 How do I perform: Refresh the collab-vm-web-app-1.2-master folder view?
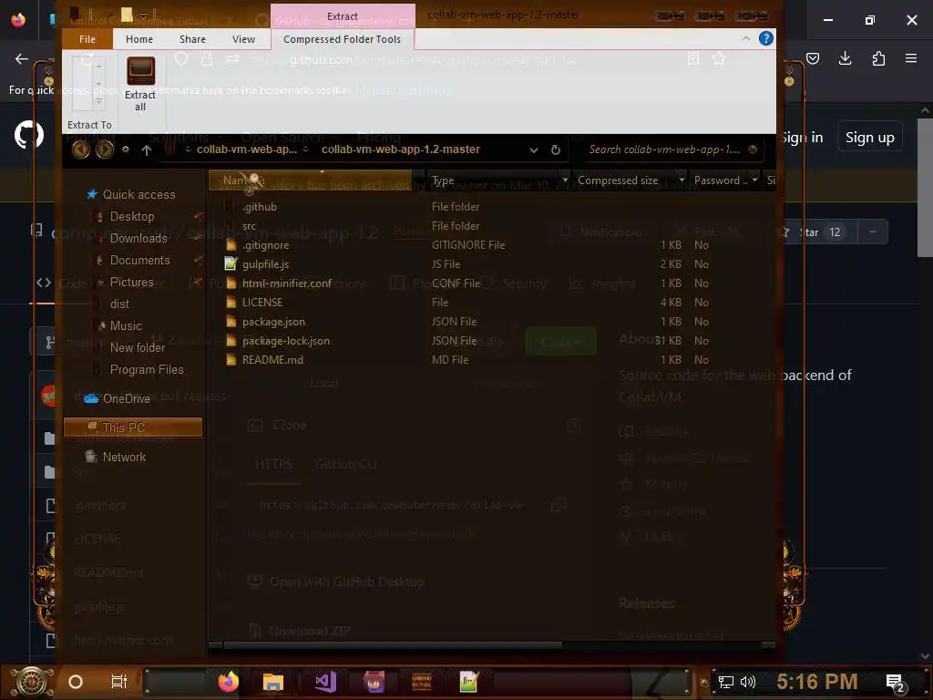click(555, 150)
